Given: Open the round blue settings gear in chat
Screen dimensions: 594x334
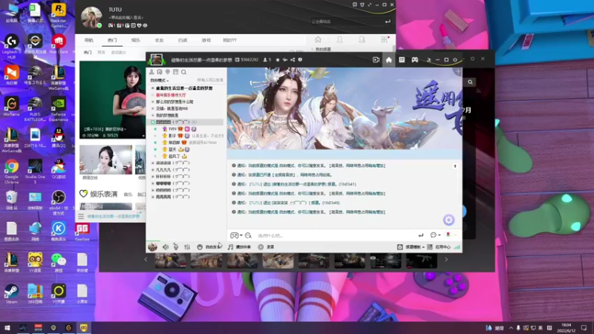Looking at the screenshot, I should coord(448,220).
